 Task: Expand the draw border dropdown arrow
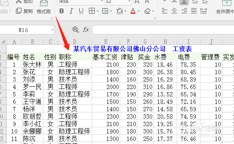[111, 11]
